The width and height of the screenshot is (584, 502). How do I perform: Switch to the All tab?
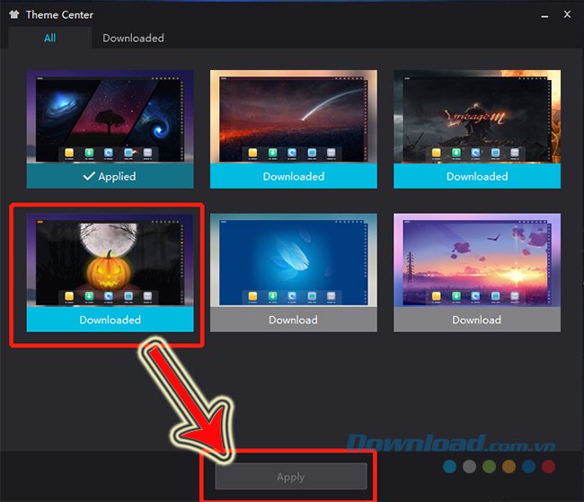(49, 38)
